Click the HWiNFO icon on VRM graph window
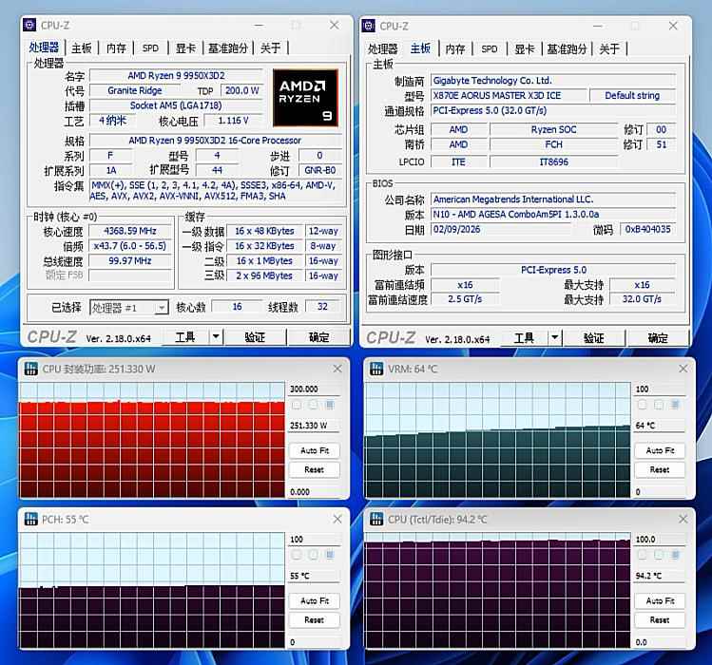 [376, 369]
